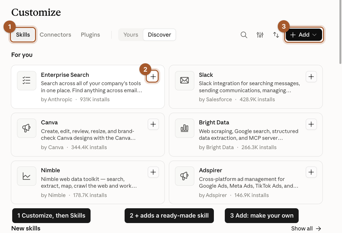The width and height of the screenshot is (342, 233).
Task: Add the Nimble skill with plus button
Action: 153,172
